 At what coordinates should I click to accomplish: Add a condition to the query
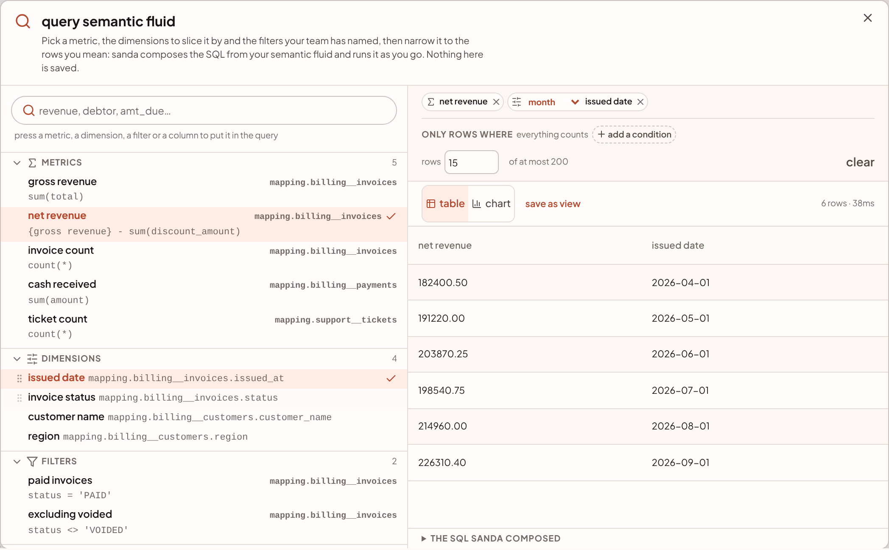(x=634, y=135)
